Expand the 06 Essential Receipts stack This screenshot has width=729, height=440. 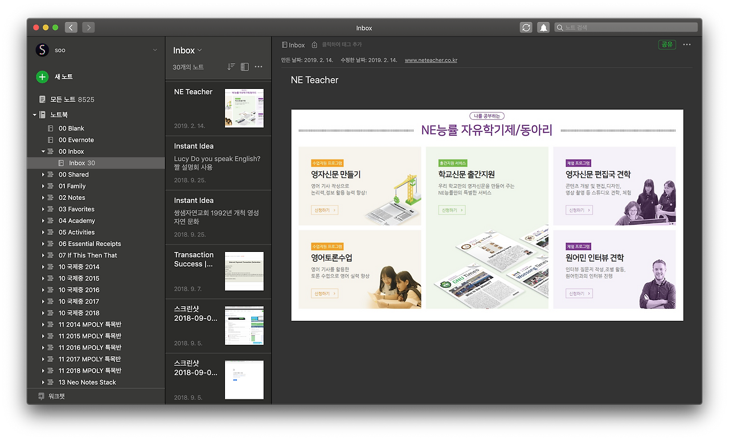tap(43, 244)
